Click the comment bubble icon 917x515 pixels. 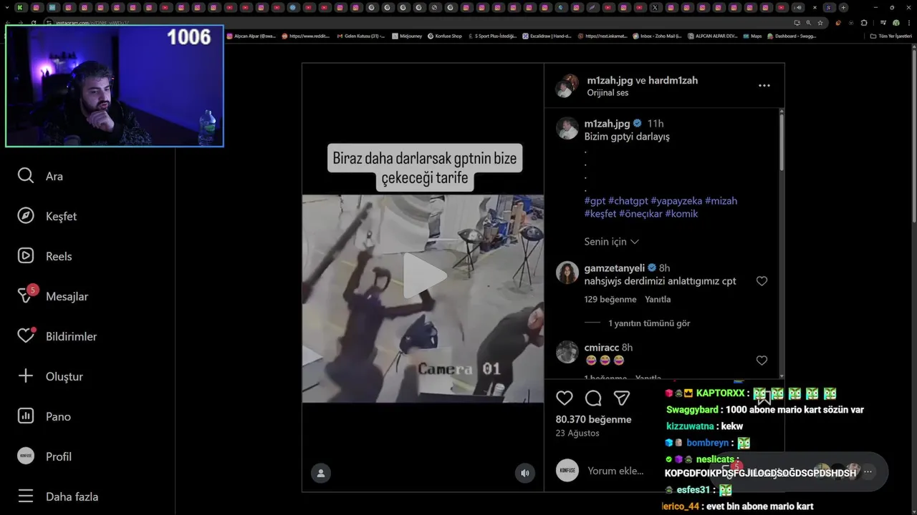(x=593, y=398)
